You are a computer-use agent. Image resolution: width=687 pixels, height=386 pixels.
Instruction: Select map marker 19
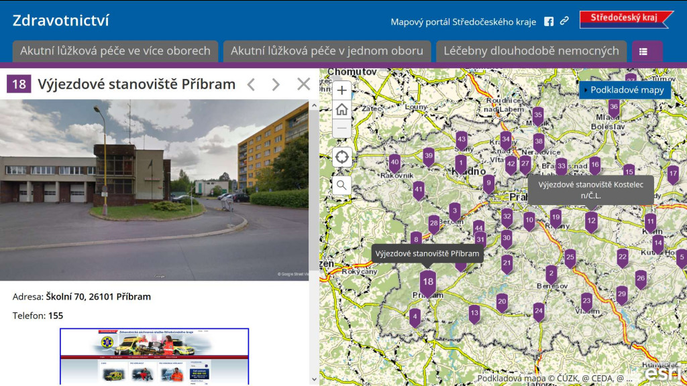[x=556, y=218]
